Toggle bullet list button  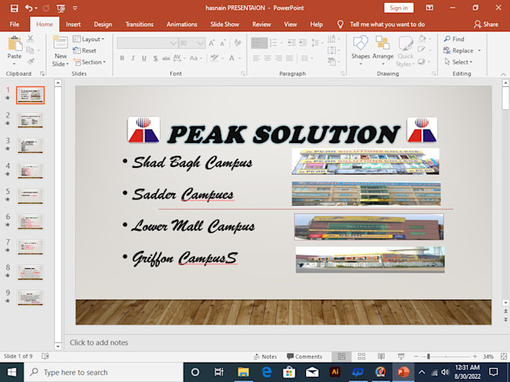click(259, 43)
